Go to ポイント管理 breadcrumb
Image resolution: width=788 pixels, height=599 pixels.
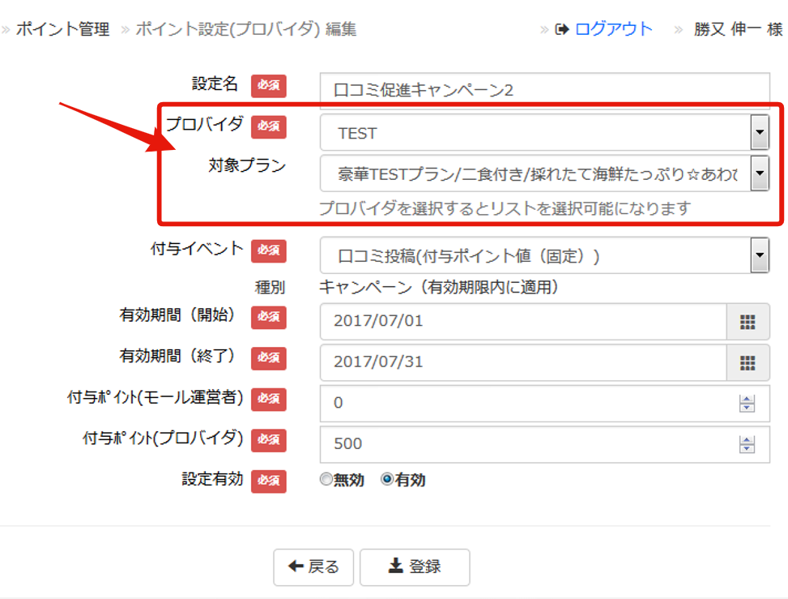(x=63, y=29)
